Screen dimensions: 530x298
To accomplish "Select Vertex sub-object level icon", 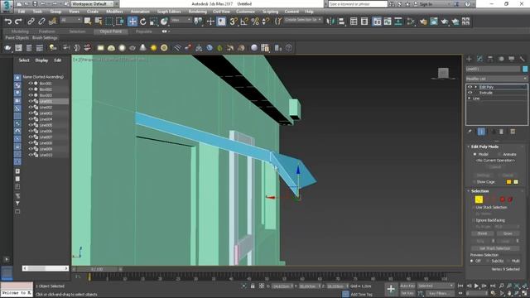I will [479, 199].
